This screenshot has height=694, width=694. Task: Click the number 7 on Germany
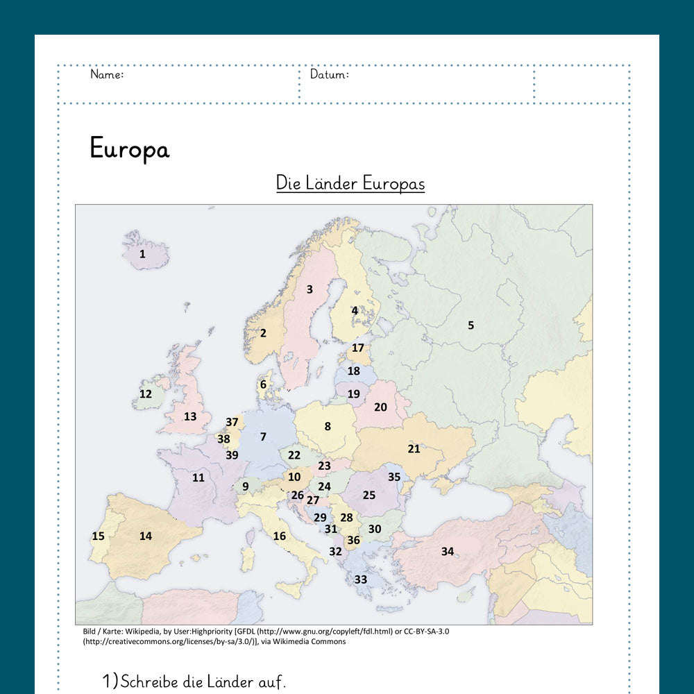click(263, 437)
